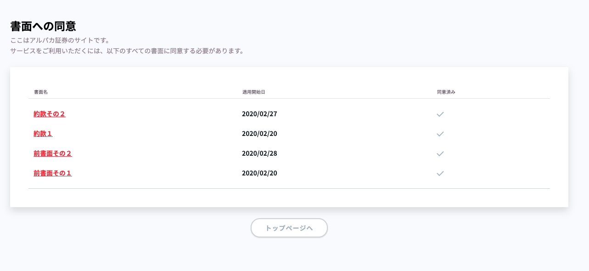
Task: Click the 書面への同意 page heading
Action: 43,26
